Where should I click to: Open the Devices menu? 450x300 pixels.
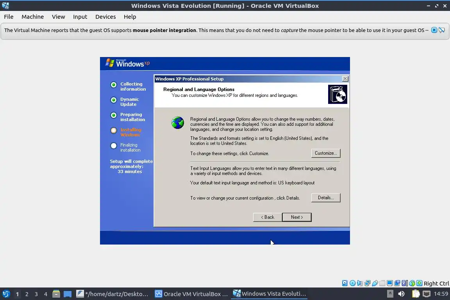pos(105,17)
